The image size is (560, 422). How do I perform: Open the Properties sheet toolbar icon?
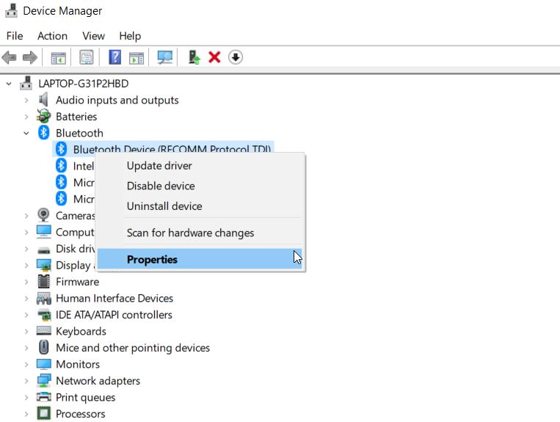(x=87, y=57)
